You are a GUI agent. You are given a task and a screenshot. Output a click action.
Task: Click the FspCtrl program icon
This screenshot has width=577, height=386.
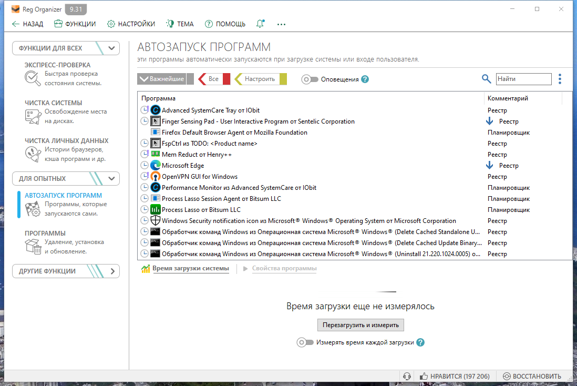[x=156, y=143]
